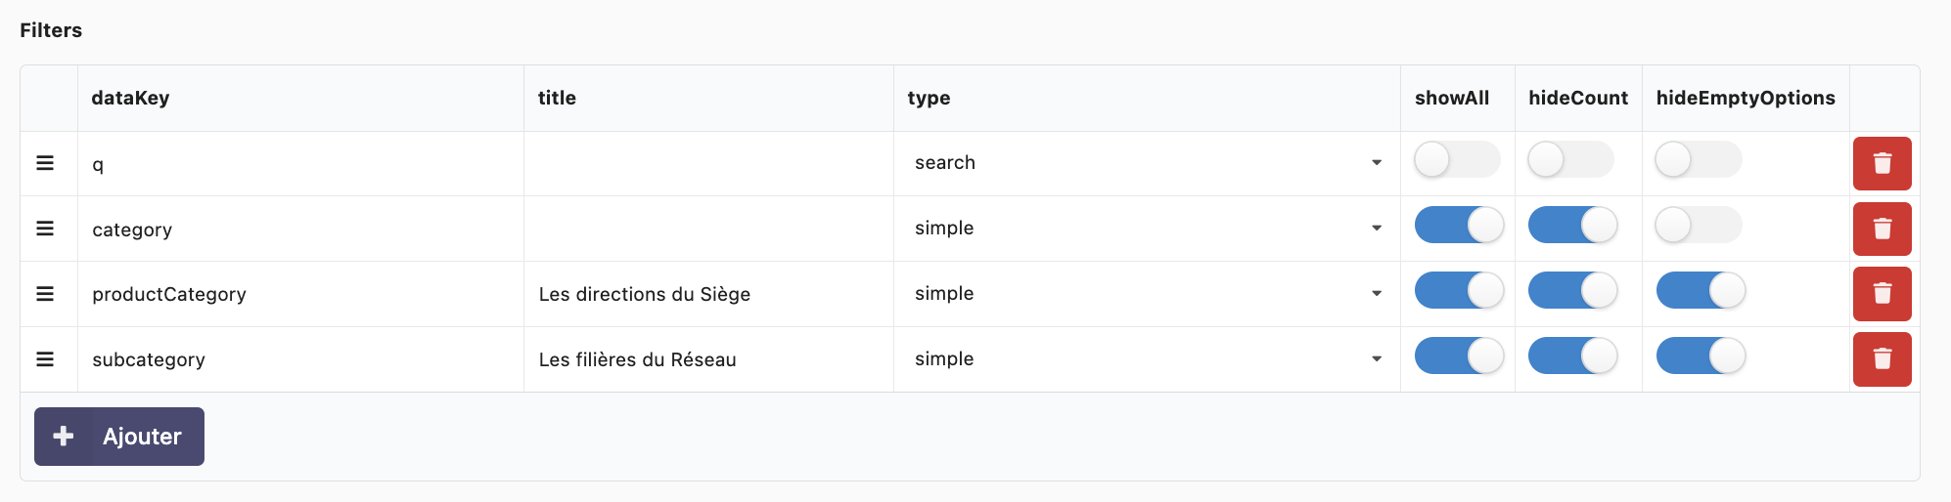Image resolution: width=1951 pixels, height=502 pixels.
Task: Open type dropdown for q filter
Action: point(1147,163)
